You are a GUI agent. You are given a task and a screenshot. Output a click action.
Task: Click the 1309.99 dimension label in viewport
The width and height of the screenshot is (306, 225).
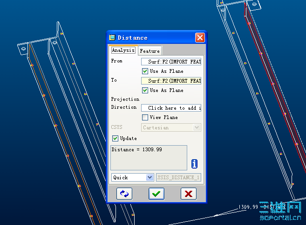click(x=248, y=207)
